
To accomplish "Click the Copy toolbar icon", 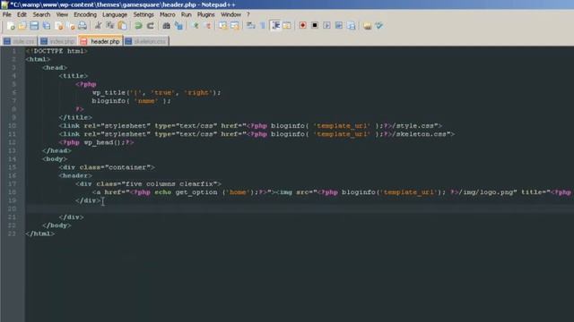I will pyautogui.click(x=110, y=26).
